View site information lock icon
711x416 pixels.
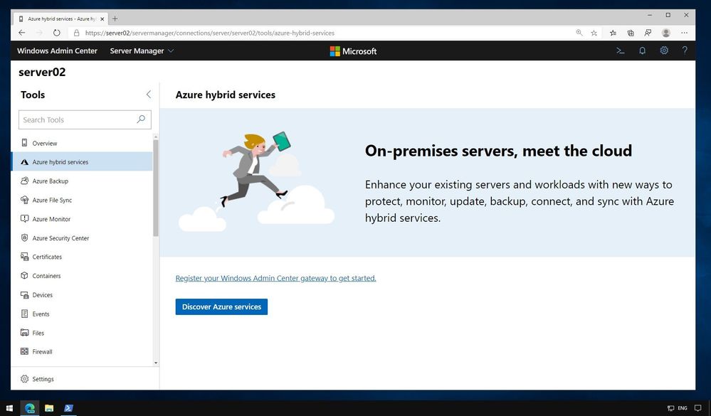[76, 33]
